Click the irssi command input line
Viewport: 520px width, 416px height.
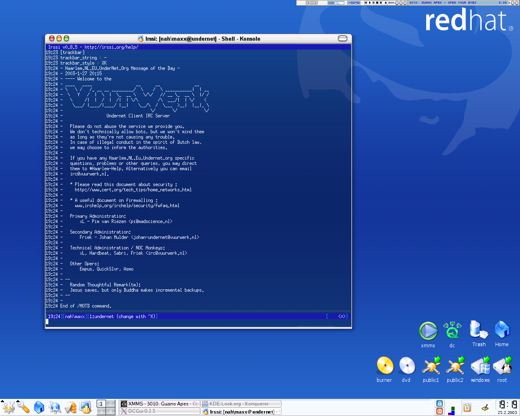198,322
